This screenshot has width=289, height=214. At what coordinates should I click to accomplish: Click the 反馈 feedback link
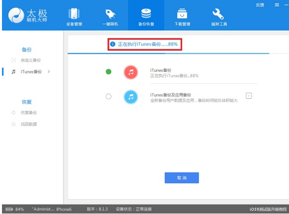coord(260,5)
